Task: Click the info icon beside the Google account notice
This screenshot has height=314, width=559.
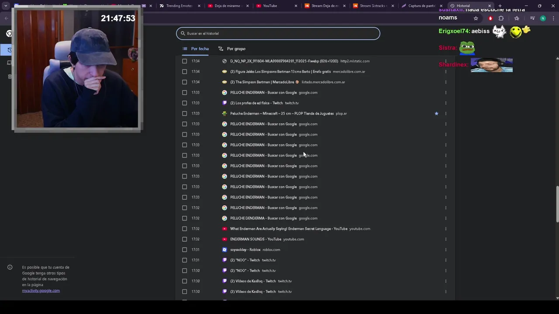Action: [x=10, y=267]
